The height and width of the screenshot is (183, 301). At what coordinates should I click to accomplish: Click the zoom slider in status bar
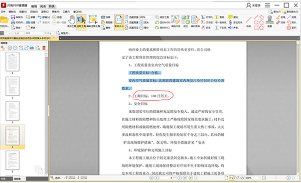coord(276,178)
